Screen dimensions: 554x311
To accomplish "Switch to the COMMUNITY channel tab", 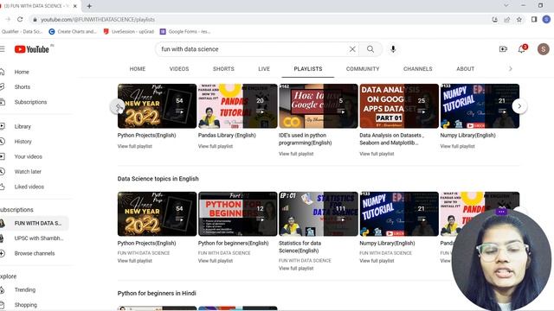I will pyautogui.click(x=363, y=69).
